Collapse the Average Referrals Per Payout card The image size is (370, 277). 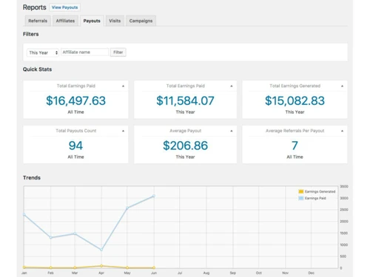(342, 131)
